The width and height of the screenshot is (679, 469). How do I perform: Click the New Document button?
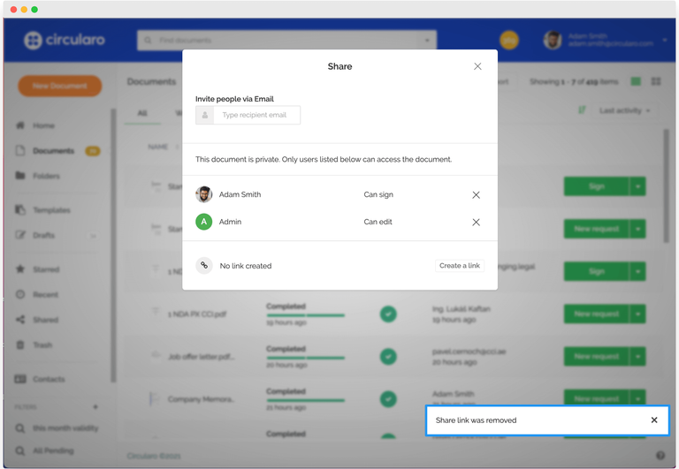[59, 86]
